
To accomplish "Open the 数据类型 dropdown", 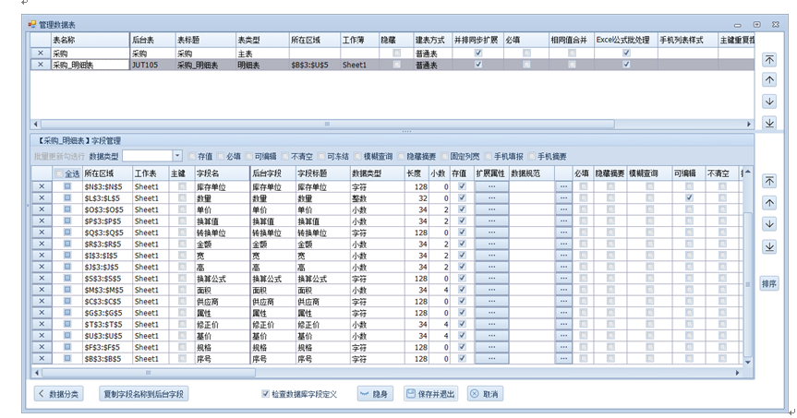I will pyautogui.click(x=178, y=157).
